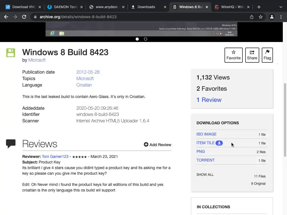Open the Chrome three-dot menu

click(x=281, y=17)
